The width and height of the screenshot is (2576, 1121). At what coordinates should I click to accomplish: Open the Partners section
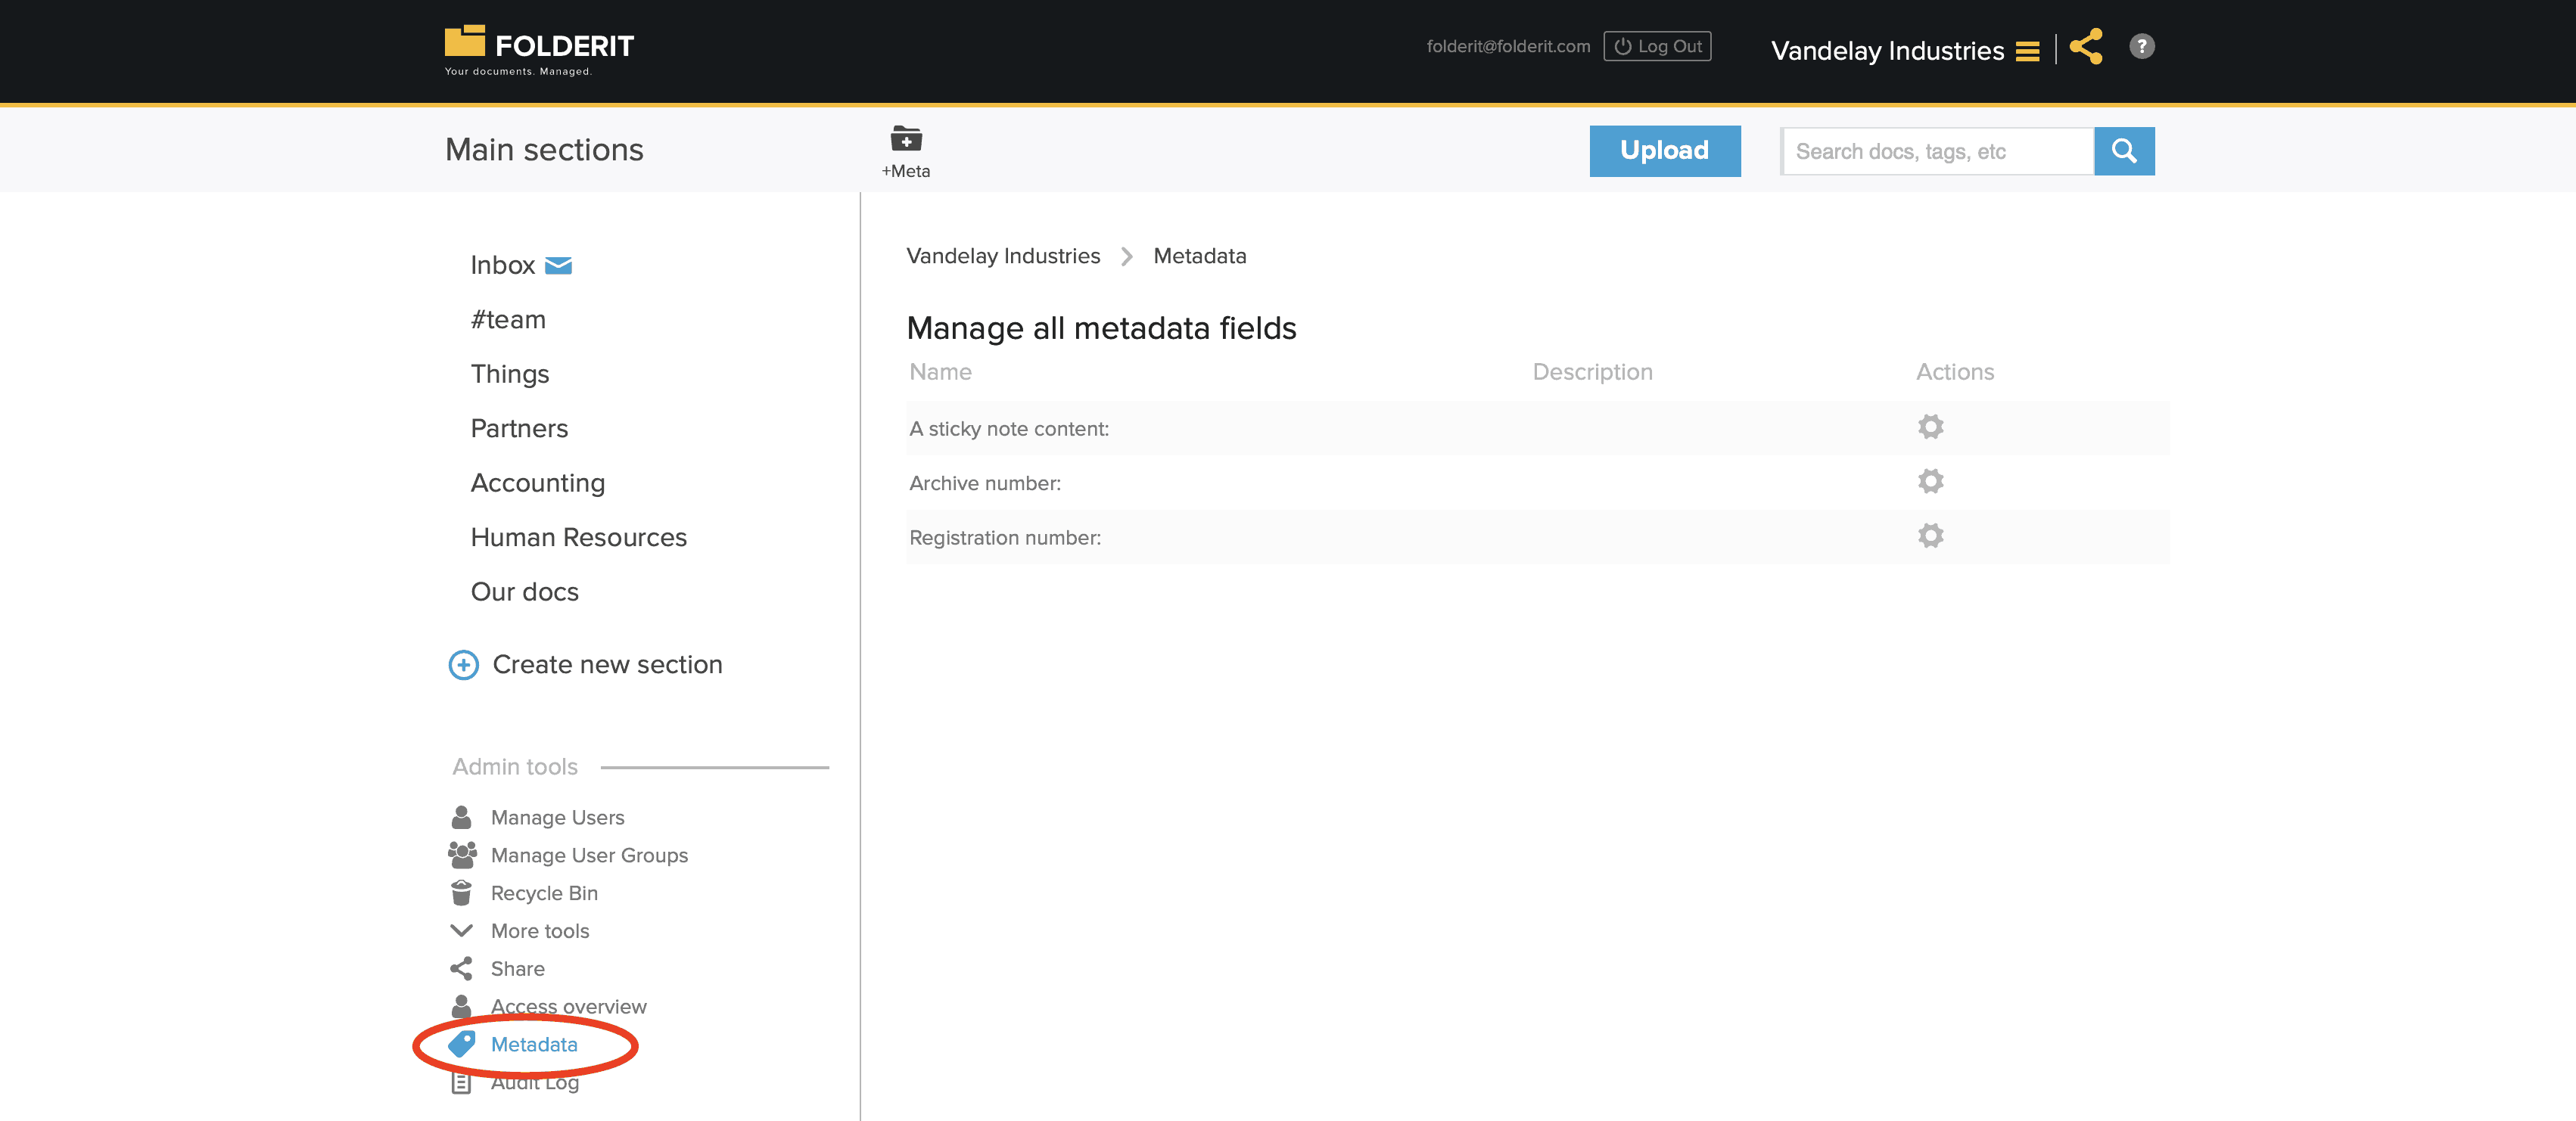tap(519, 429)
